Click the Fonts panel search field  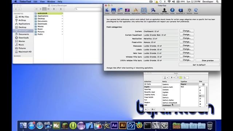[171, 109]
